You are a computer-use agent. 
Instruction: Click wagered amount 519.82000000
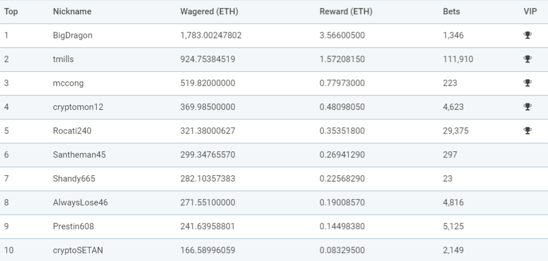208,83
